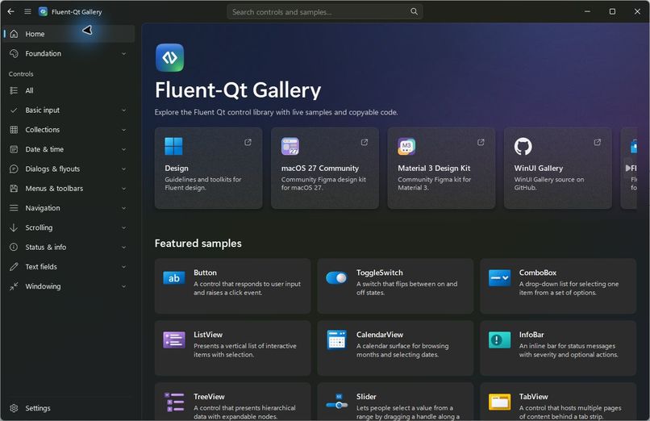Expand the Foundation section chevron

click(x=124, y=54)
